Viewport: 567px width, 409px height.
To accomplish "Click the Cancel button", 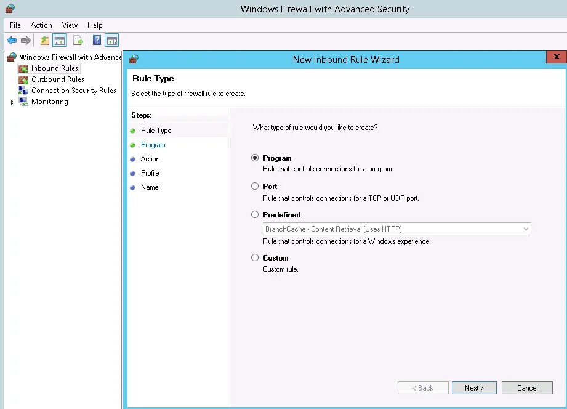I will (527, 387).
